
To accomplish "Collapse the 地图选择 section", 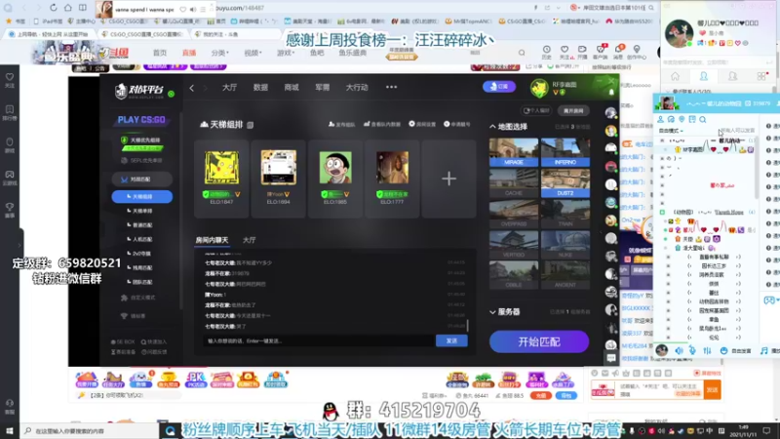I will pos(508,127).
